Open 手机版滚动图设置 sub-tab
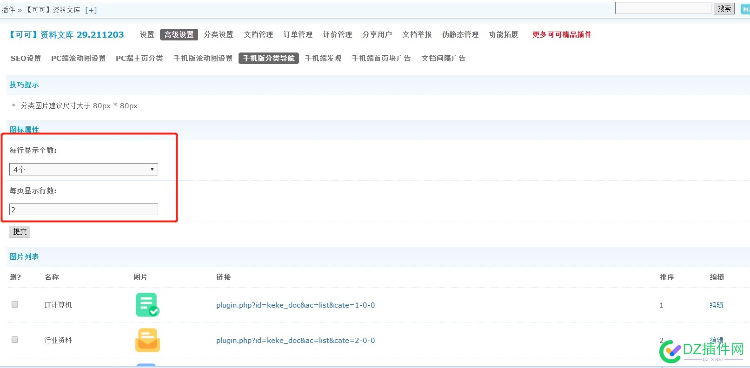The image size is (750, 368). point(203,59)
